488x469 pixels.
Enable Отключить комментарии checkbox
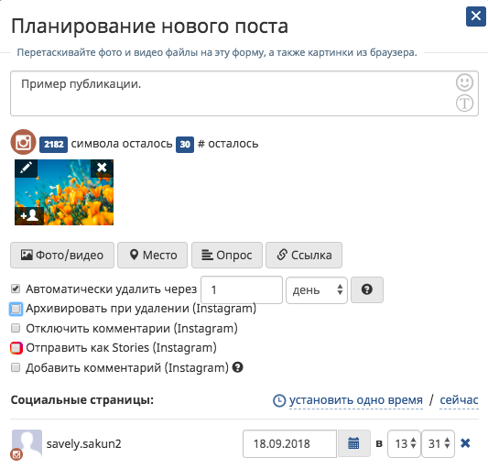(x=16, y=328)
